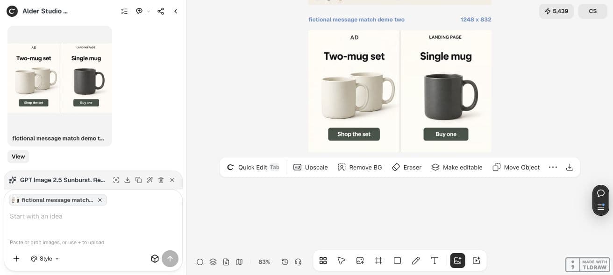
Task: Click Move Object in image toolbar
Action: pos(516,167)
